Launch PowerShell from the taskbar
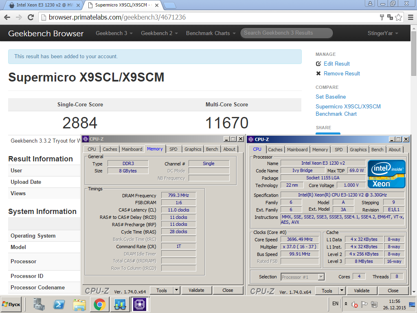Viewport: 417px width, 313px height. coord(59,304)
